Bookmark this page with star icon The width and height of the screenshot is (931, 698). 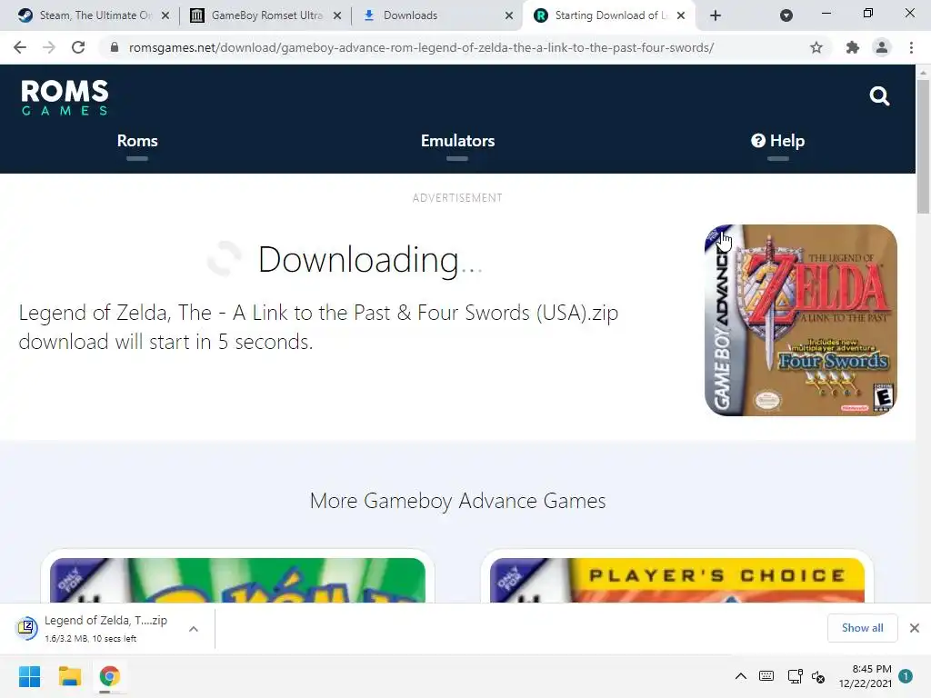pyautogui.click(x=816, y=47)
